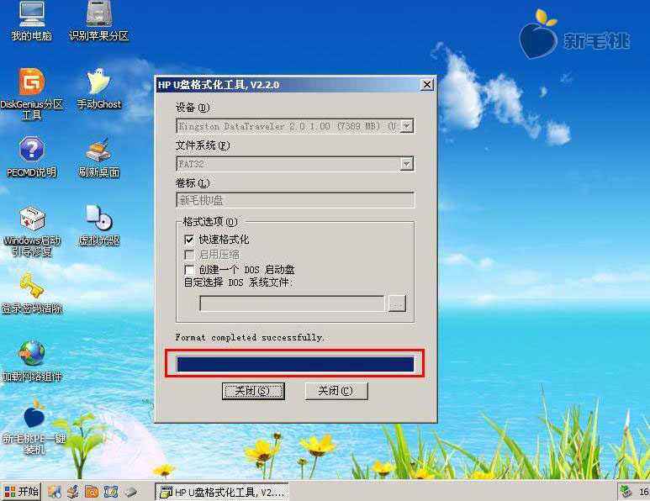The height and width of the screenshot is (501, 650).
Task: Click the 卷标 text field
Action: click(x=295, y=200)
